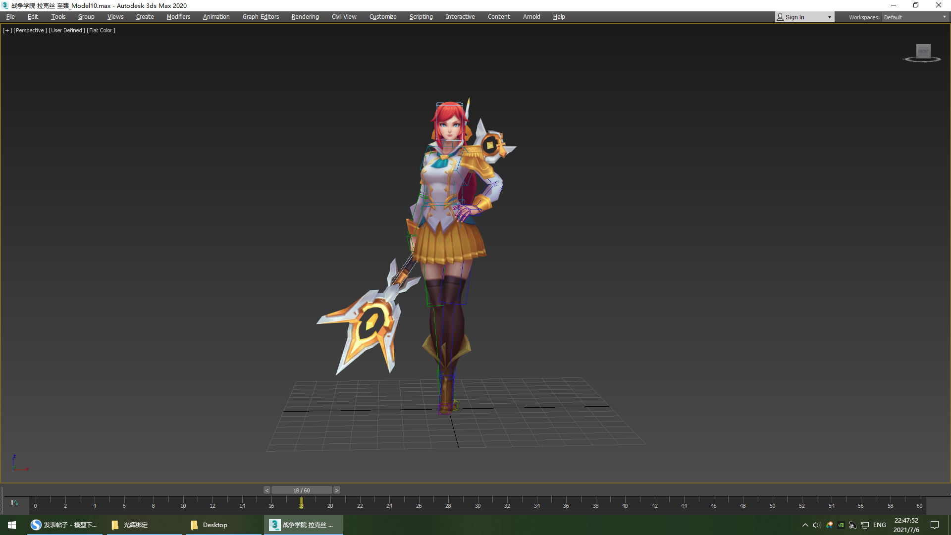Click the [+] viewport general menu label
Viewport: 951px width, 535px height.
pyautogui.click(x=7, y=30)
